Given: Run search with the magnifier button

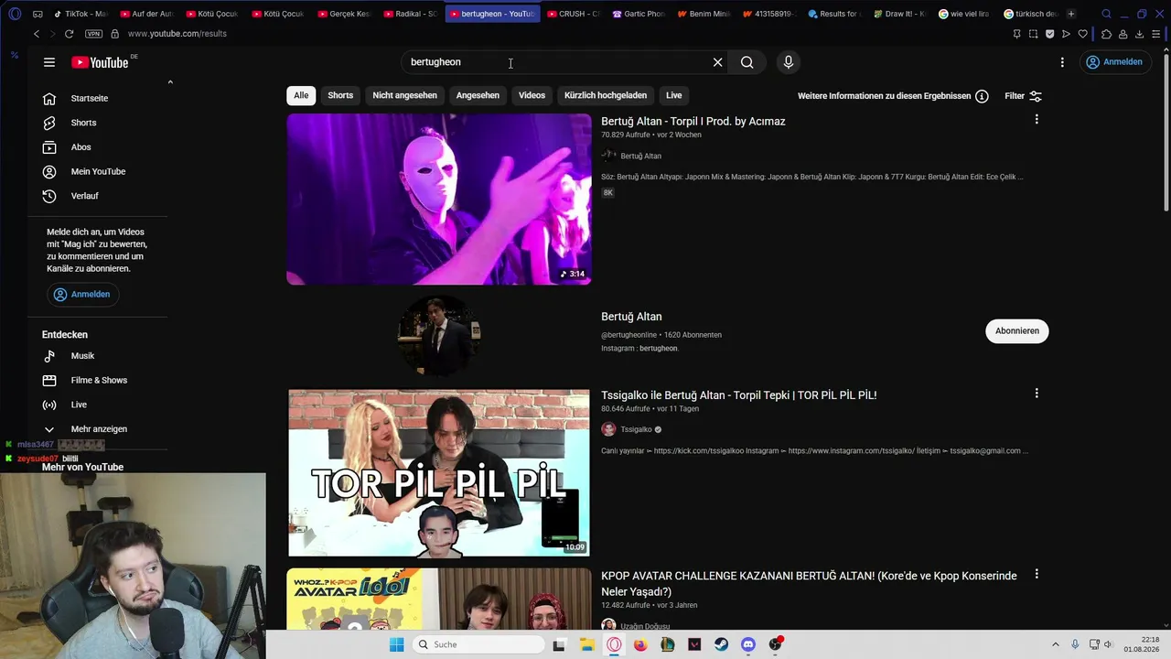Looking at the screenshot, I should [747, 62].
